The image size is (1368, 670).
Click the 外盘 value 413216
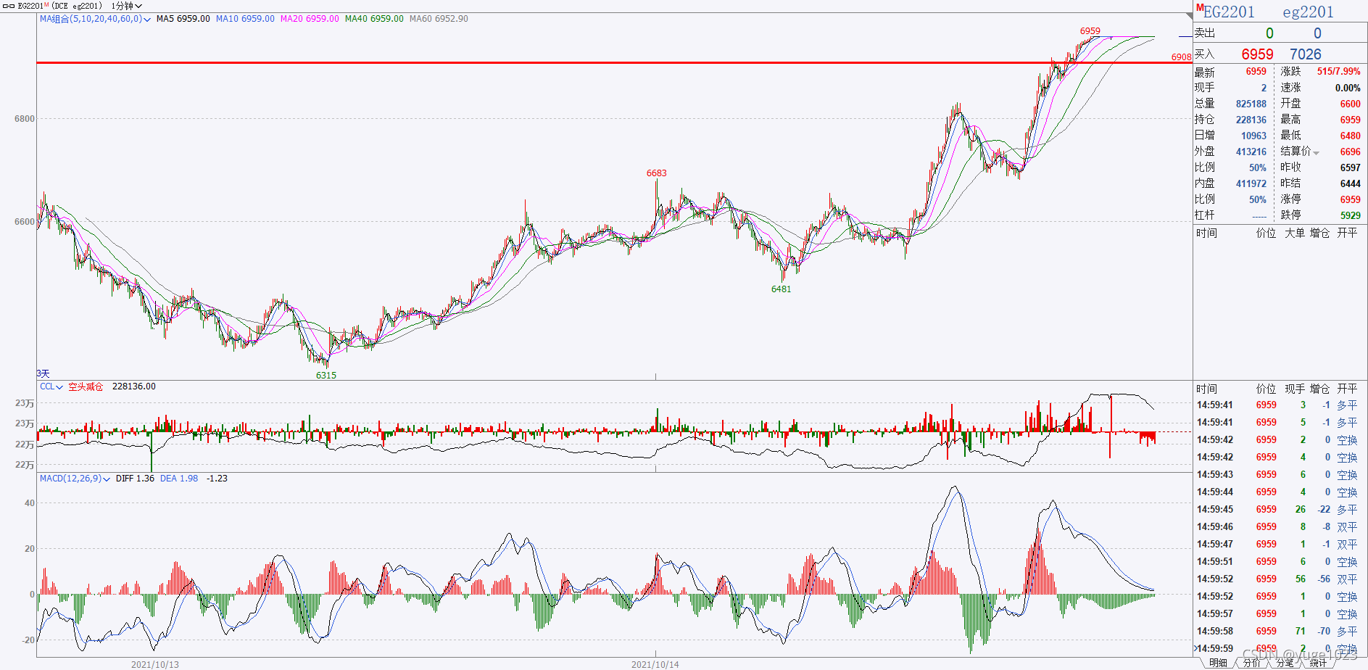click(x=1251, y=152)
